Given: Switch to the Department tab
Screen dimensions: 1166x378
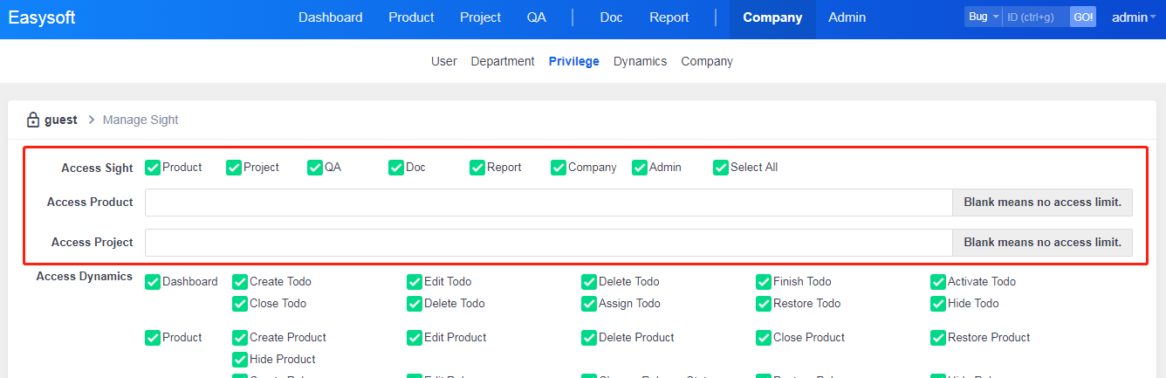Looking at the screenshot, I should (x=502, y=61).
